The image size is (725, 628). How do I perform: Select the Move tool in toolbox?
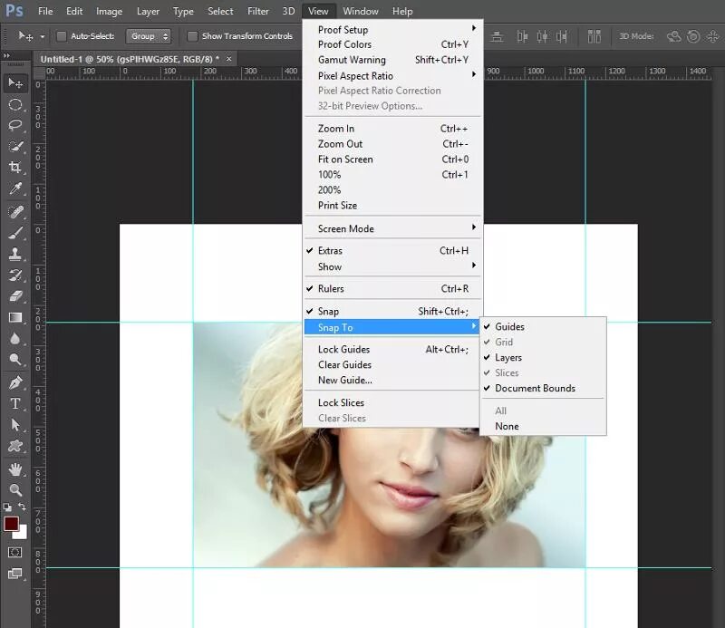[15, 83]
